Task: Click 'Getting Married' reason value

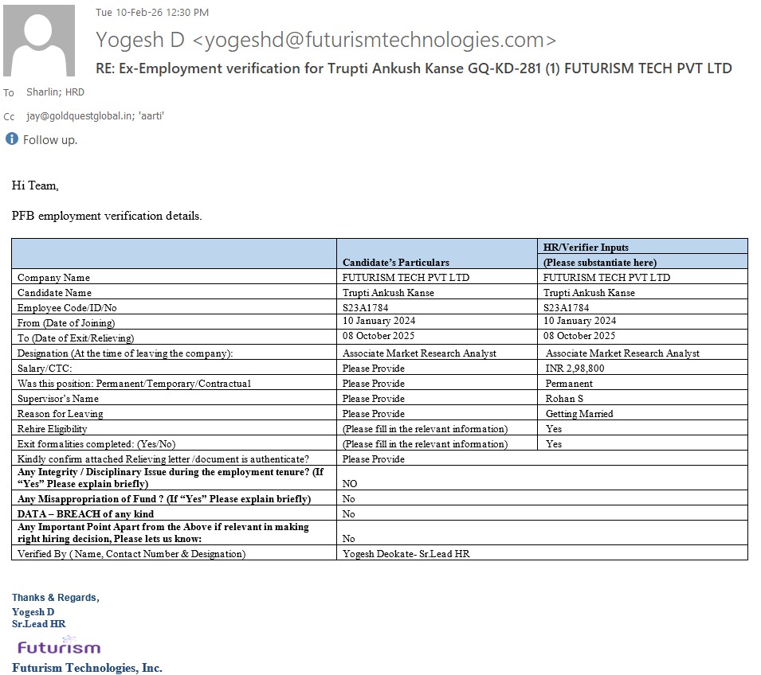Action: 579,414
